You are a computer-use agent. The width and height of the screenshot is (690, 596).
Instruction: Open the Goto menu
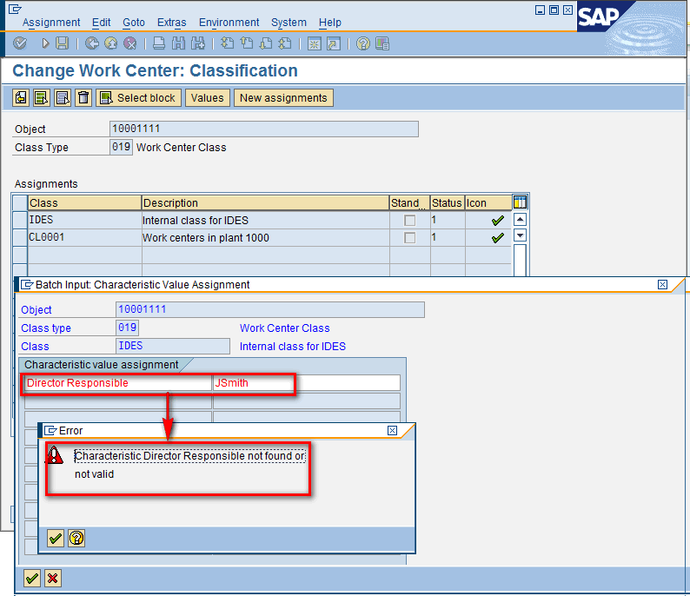(134, 23)
